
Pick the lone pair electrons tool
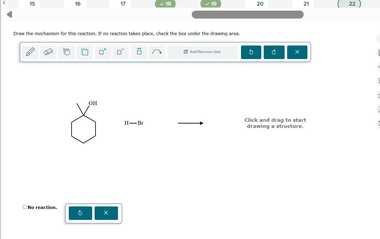139,52
